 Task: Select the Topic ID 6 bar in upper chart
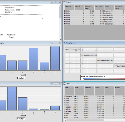tap(44, 66)
